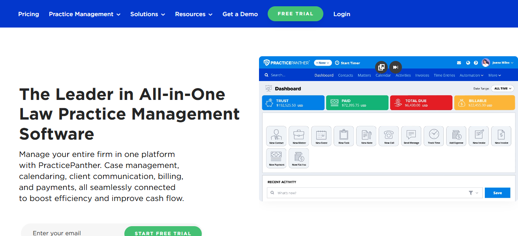The width and height of the screenshot is (518, 236).
Task: Click the RECENT ACTIVITY heading
Action: point(282,182)
